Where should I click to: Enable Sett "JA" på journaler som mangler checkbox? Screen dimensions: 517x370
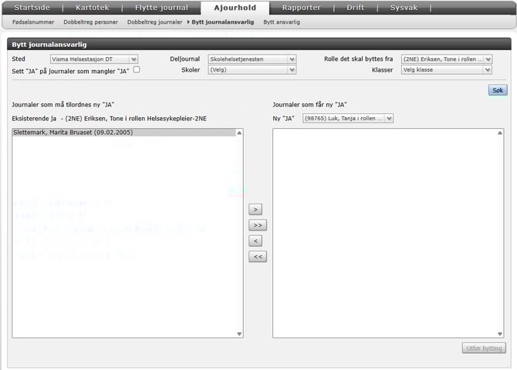click(x=137, y=70)
